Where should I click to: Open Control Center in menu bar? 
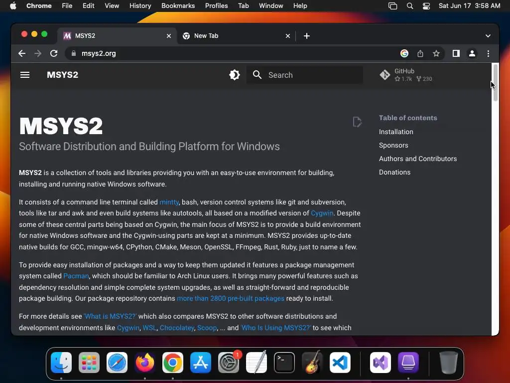pos(426,6)
